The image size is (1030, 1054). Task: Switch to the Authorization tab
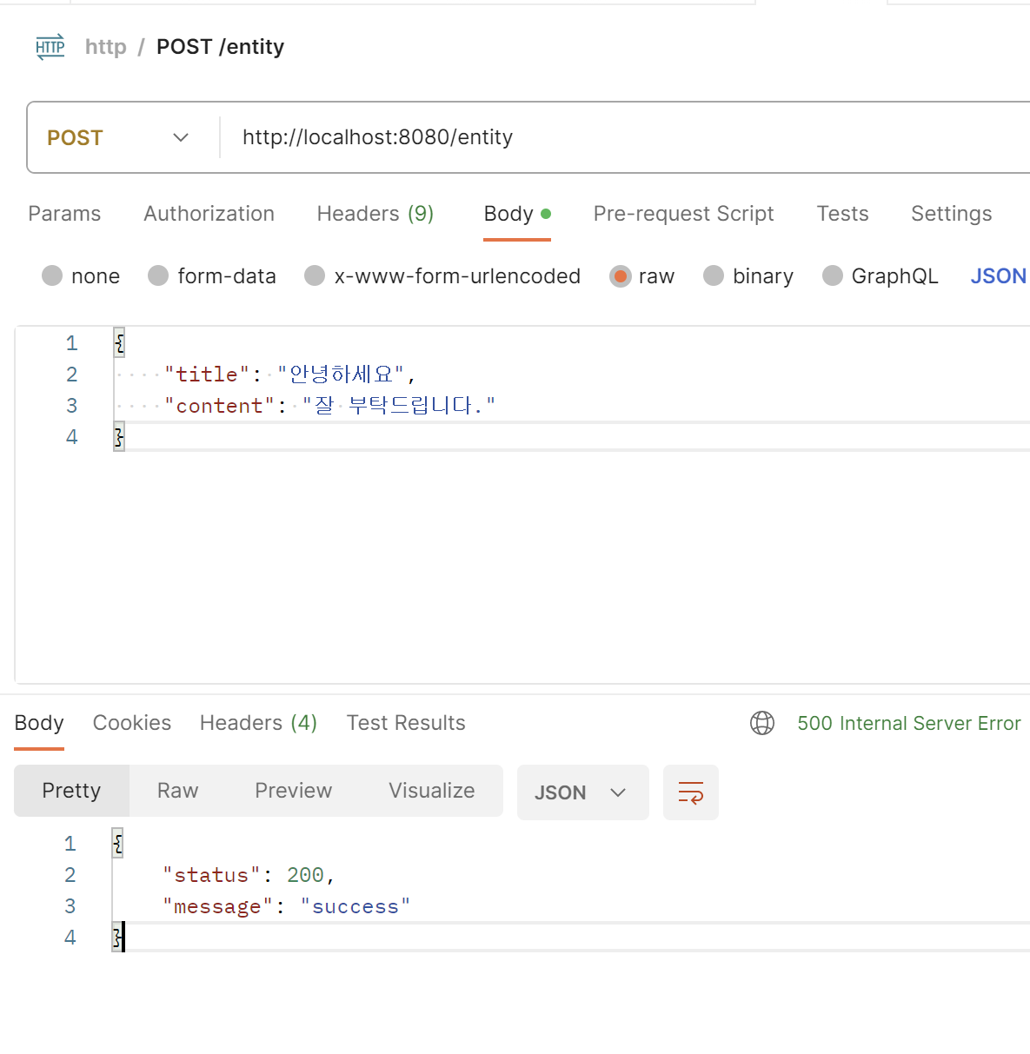[x=209, y=214]
